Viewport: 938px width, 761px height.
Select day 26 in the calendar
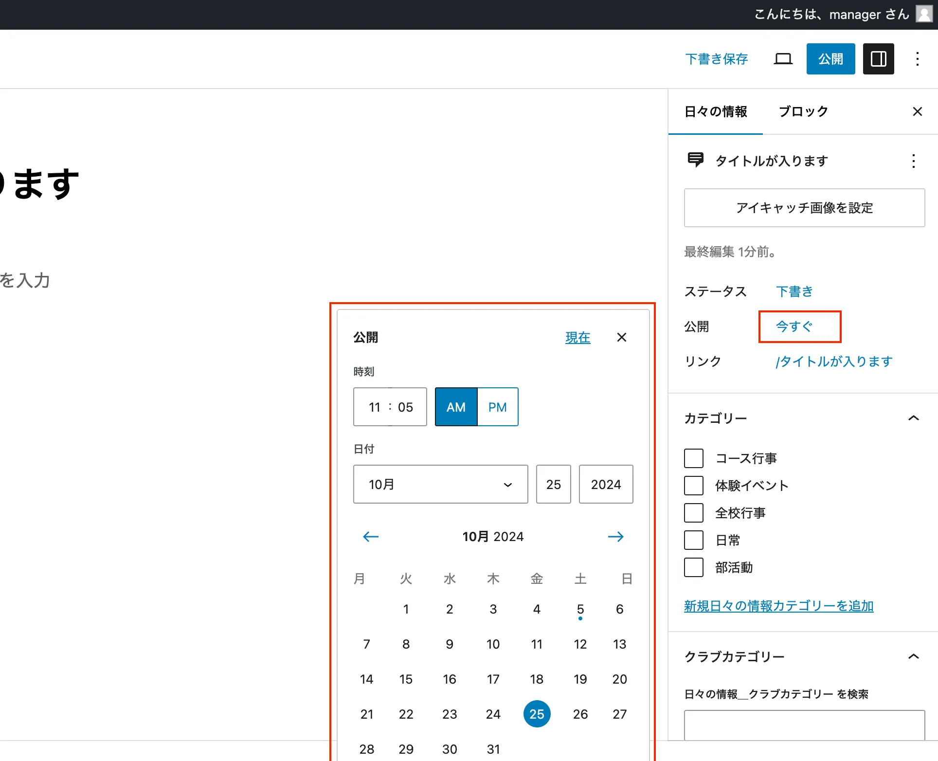click(x=580, y=714)
